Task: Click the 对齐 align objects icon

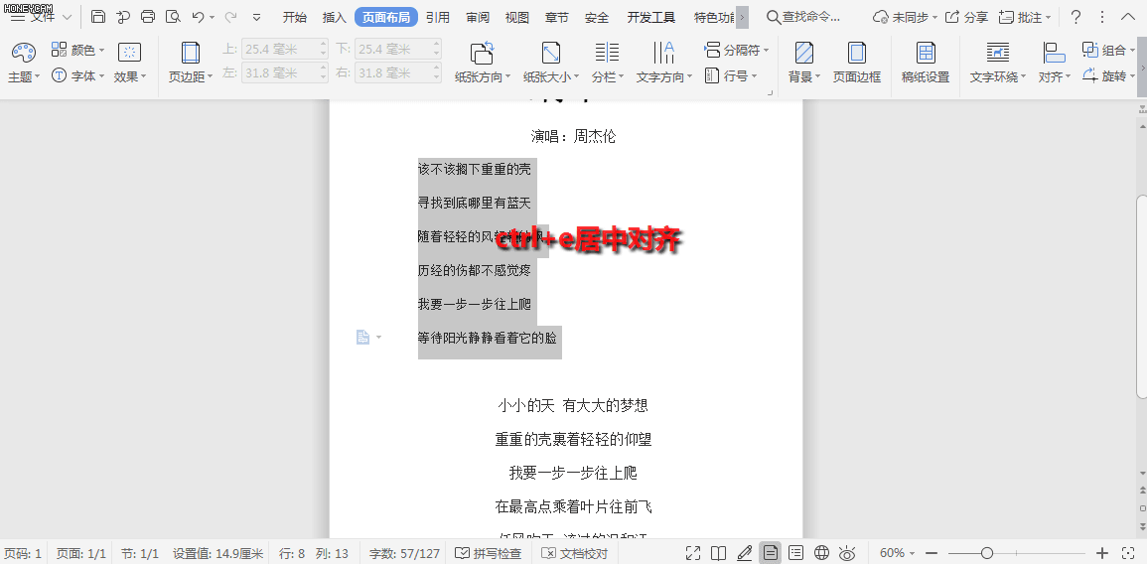Action: click(x=1054, y=52)
